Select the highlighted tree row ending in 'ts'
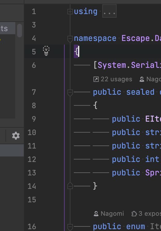 (x=8, y=28)
